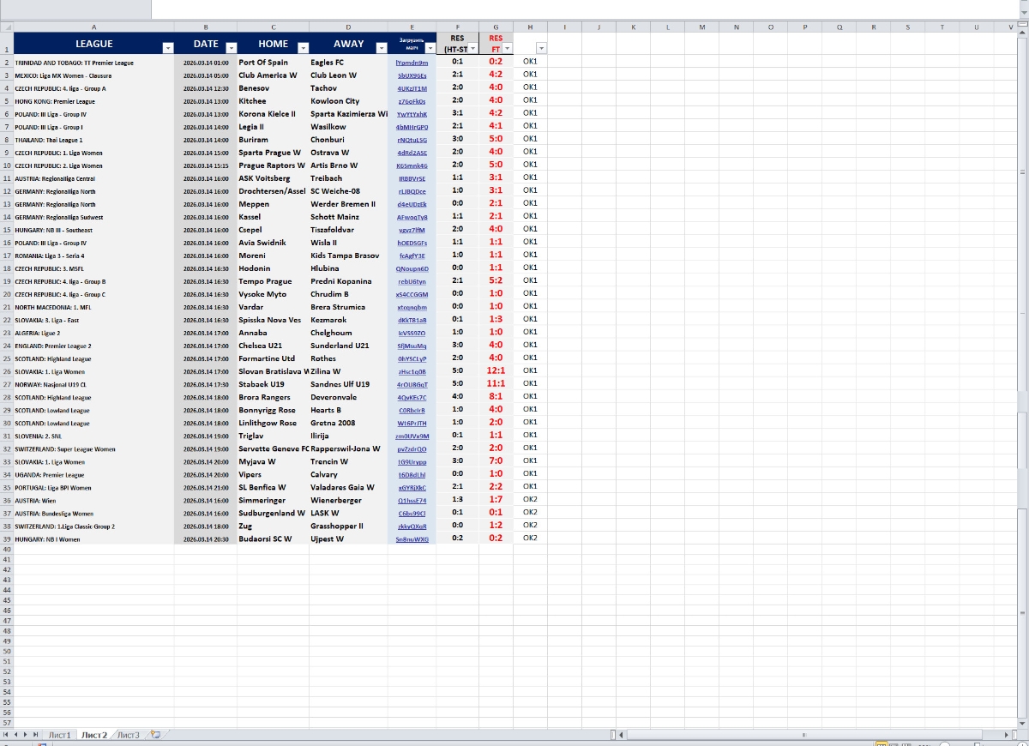Open match link for Port Of Spain row
This screenshot has height=746, width=1029.
[412, 63]
